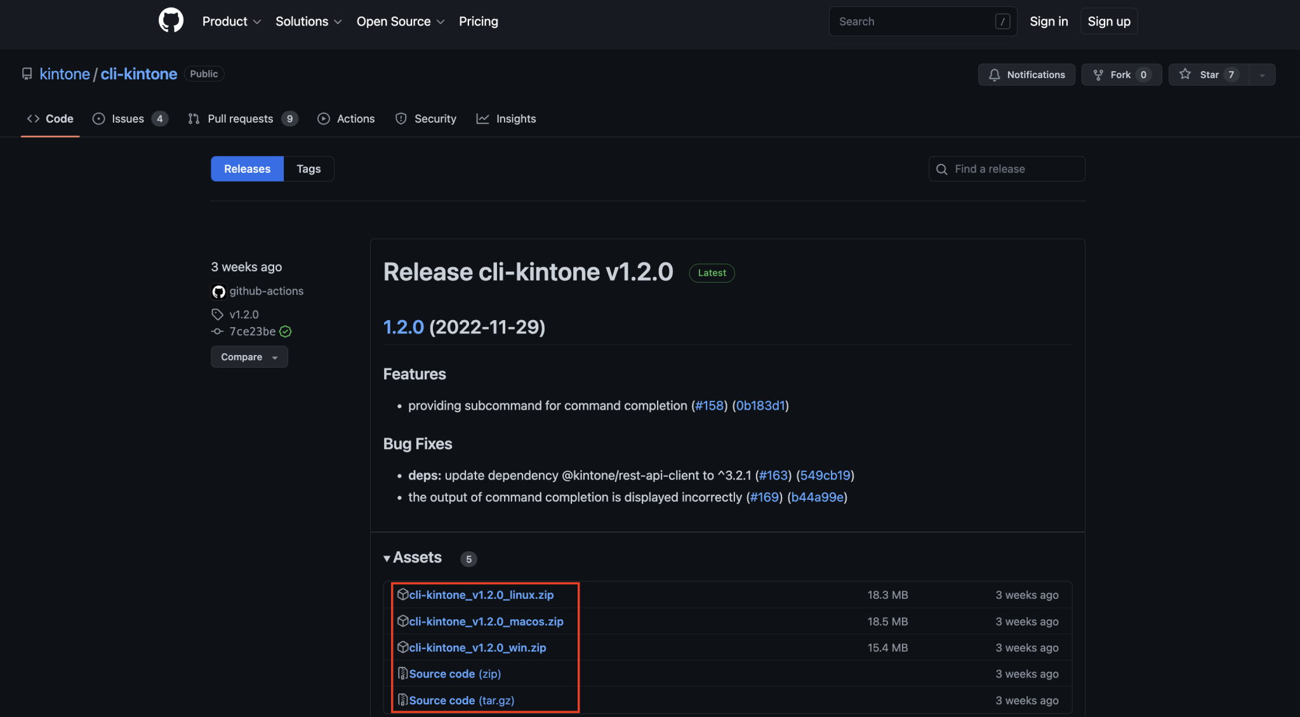Viewport: 1300px width, 717px height.
Task: Click the package icon beside cli-kintone_v1.2.0_linux.zip
Action: 404,594
